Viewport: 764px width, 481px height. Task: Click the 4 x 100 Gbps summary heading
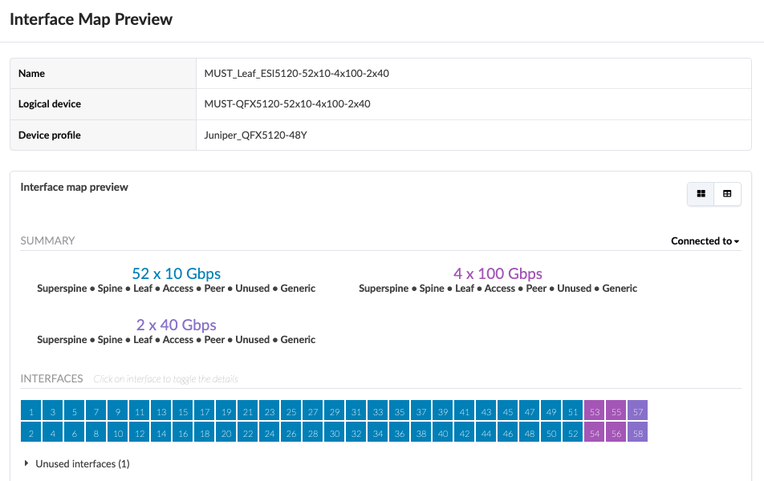[498, 273]
